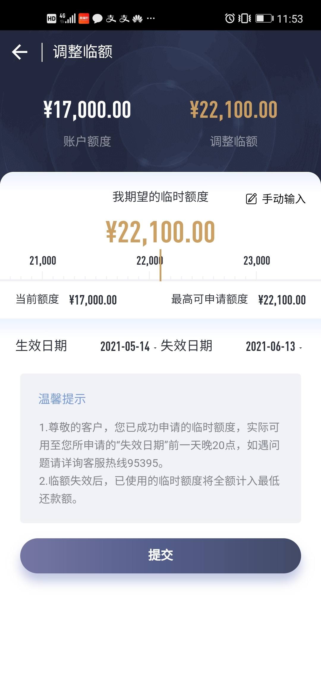Tap the 生效日期 label
This screenshot has width=321, height=687.
click(x=41, y=346)
